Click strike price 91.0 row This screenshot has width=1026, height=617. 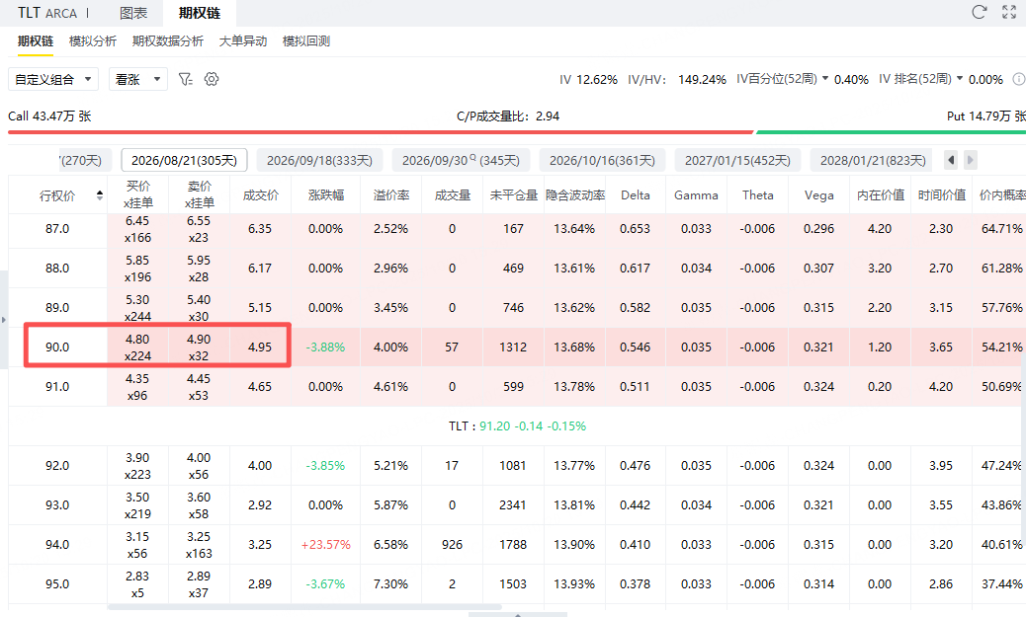coord(516,386)
